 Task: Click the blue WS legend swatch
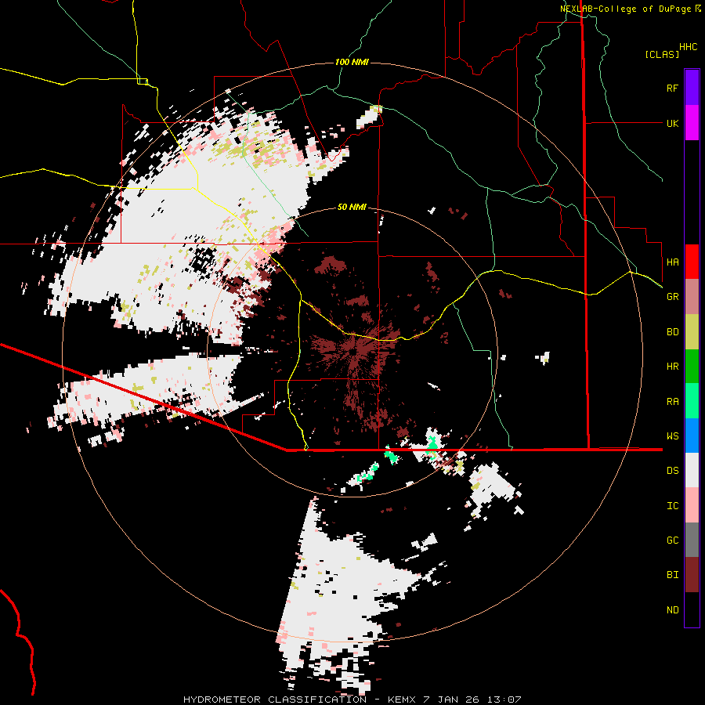pos(692,436)
